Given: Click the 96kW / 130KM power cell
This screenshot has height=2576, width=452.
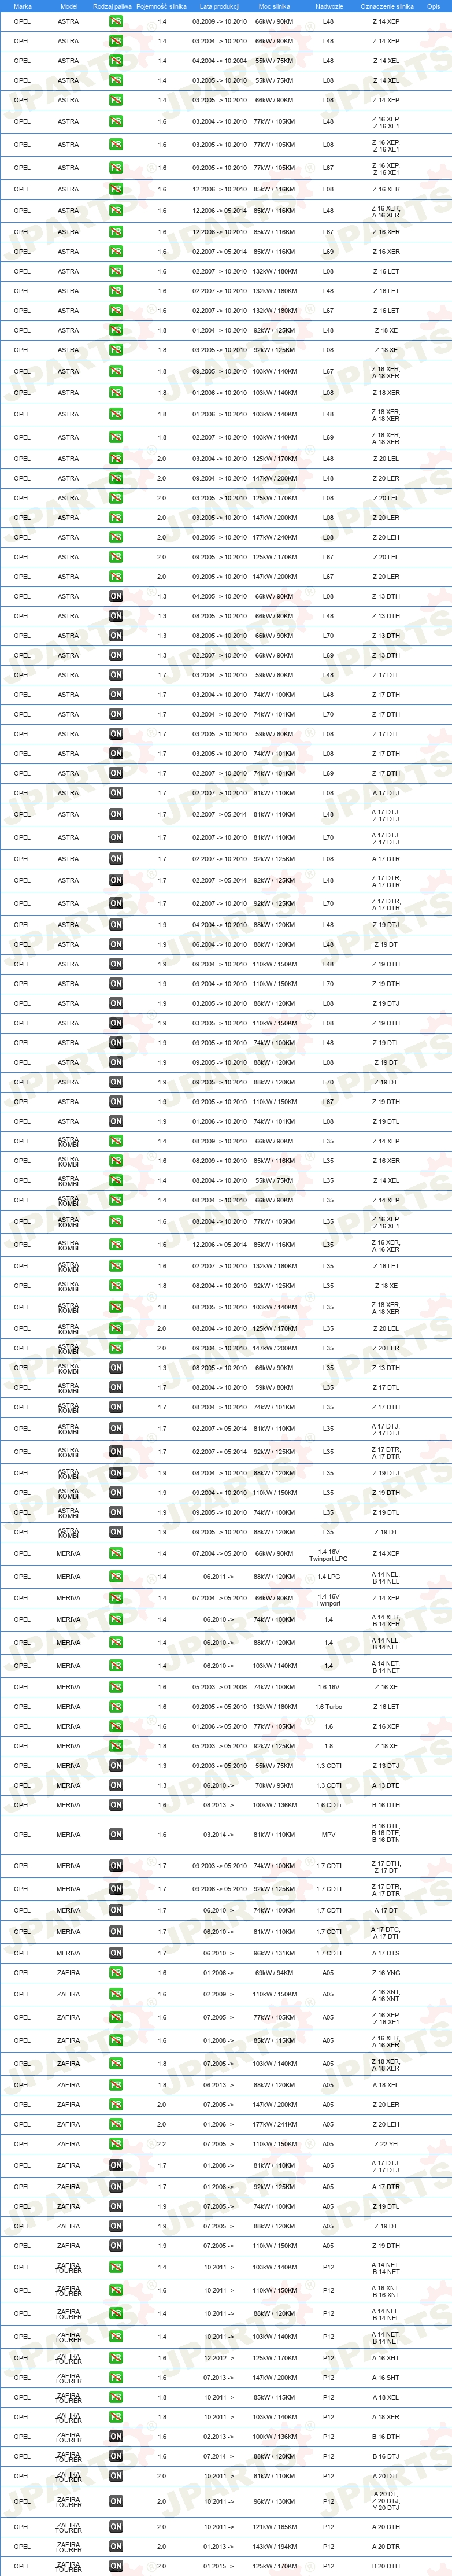Looking at the screenshot, I should pyautogui.click(x=274, y=2501).
